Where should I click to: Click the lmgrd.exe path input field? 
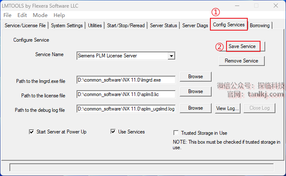(x=126, y=80)
